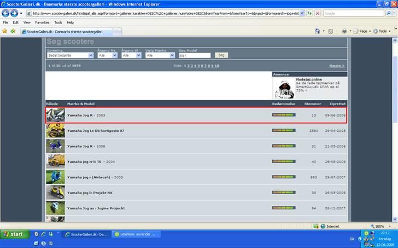Click the Favorites Center star icon

[x=5, y=31]
